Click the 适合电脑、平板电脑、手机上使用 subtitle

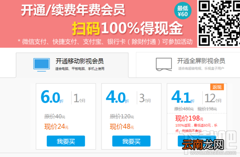(x=80, y=69)
